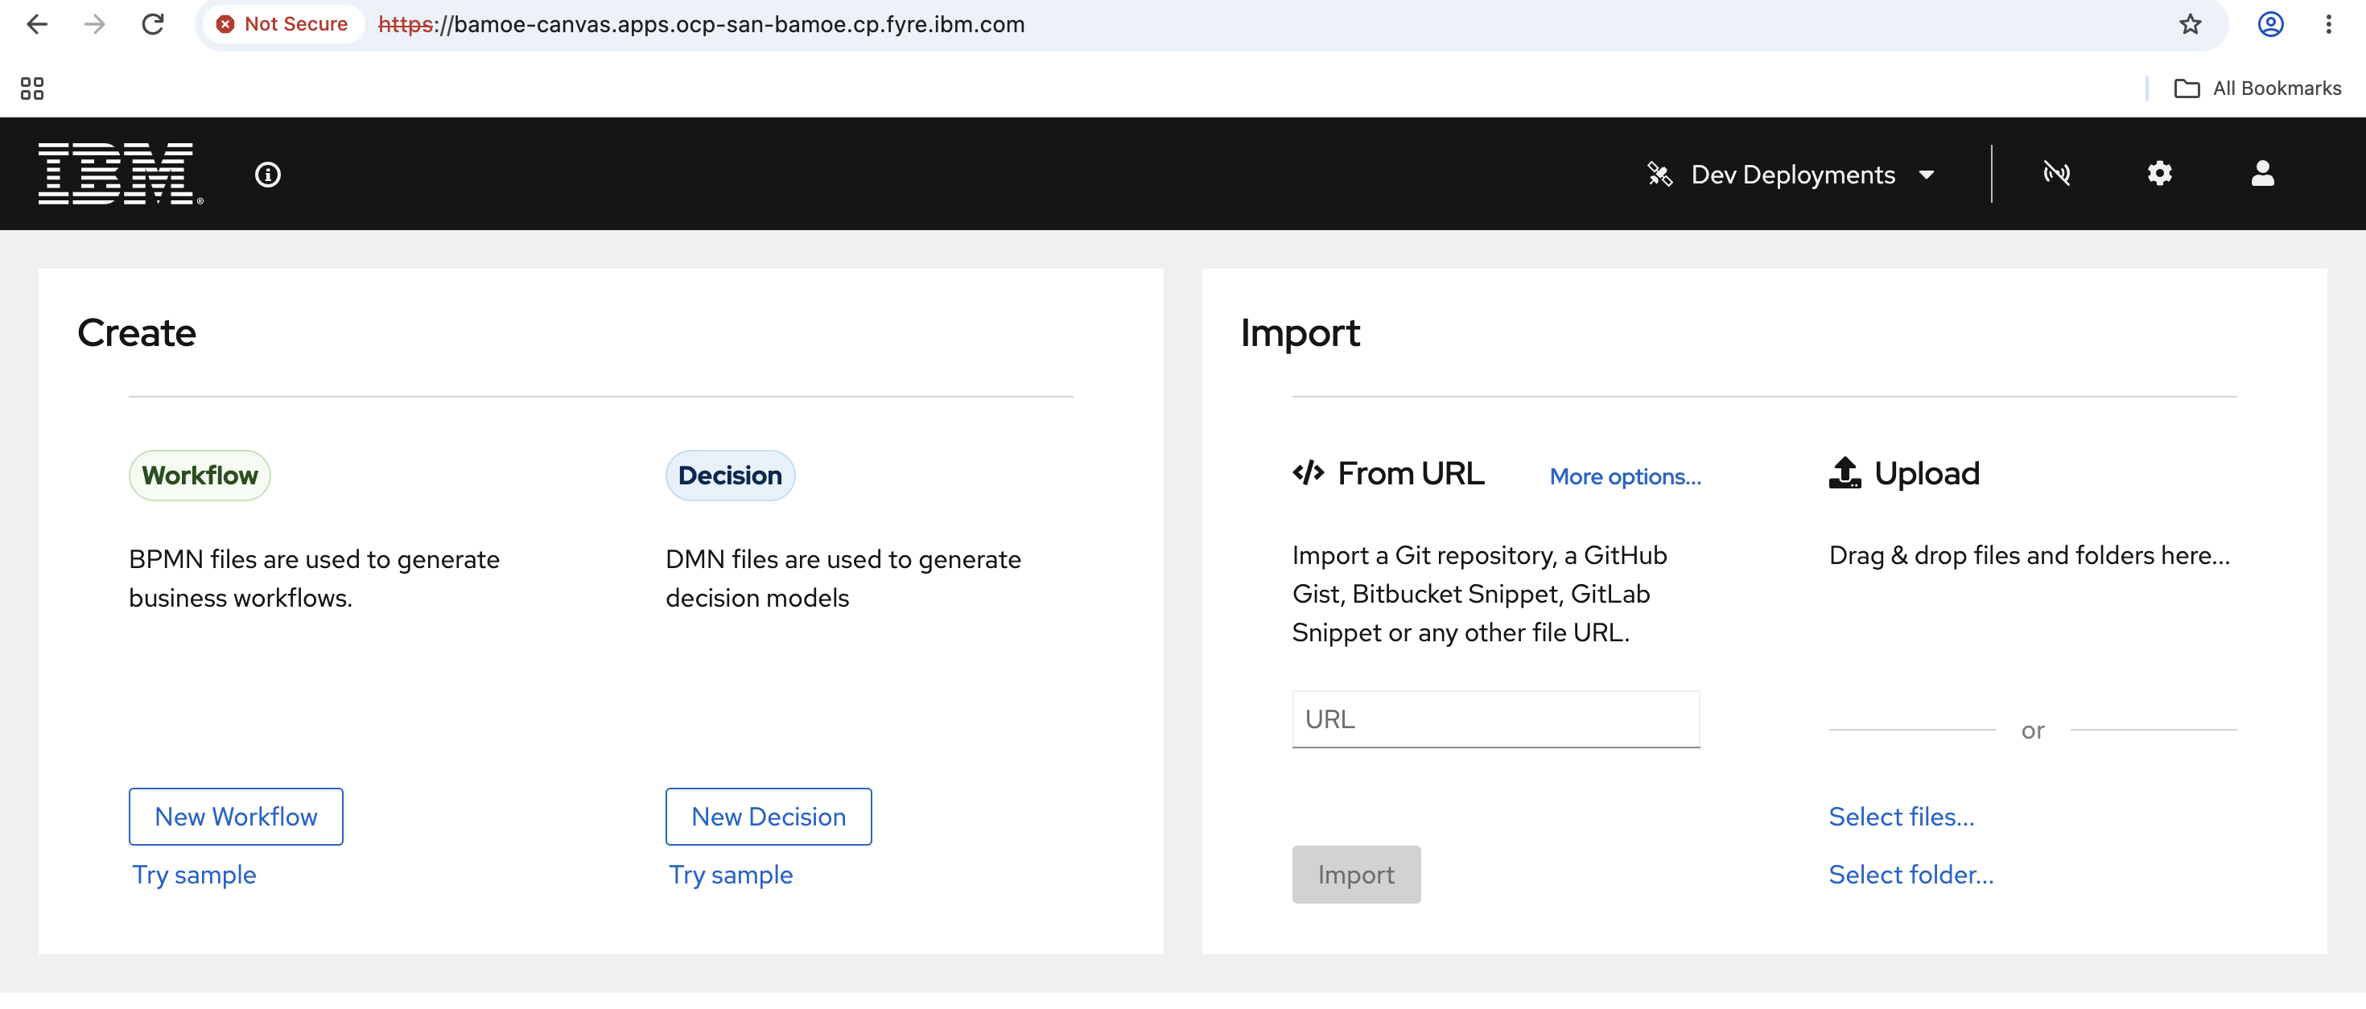
Task: Click the Dev Deployments rocket icon
Action: (x=1659, y=174)
